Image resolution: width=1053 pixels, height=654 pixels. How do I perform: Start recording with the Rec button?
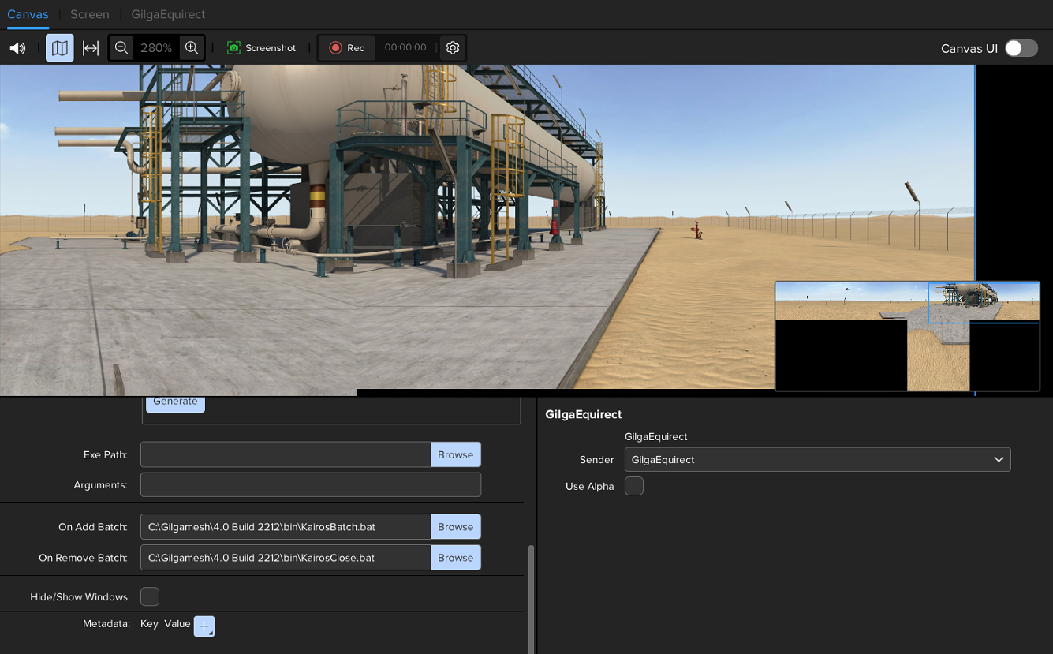347,48
